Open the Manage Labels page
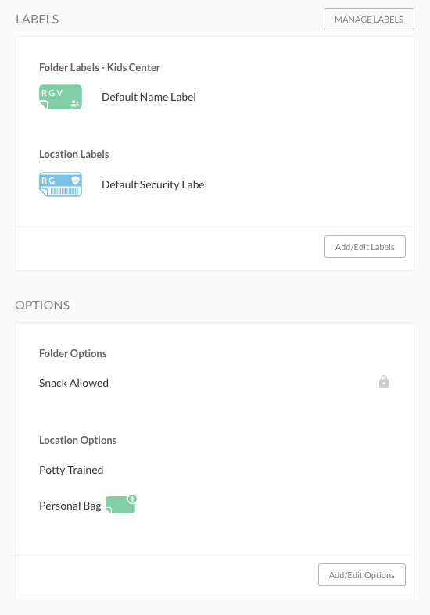430x615 pixels. [x=369, y=20]
